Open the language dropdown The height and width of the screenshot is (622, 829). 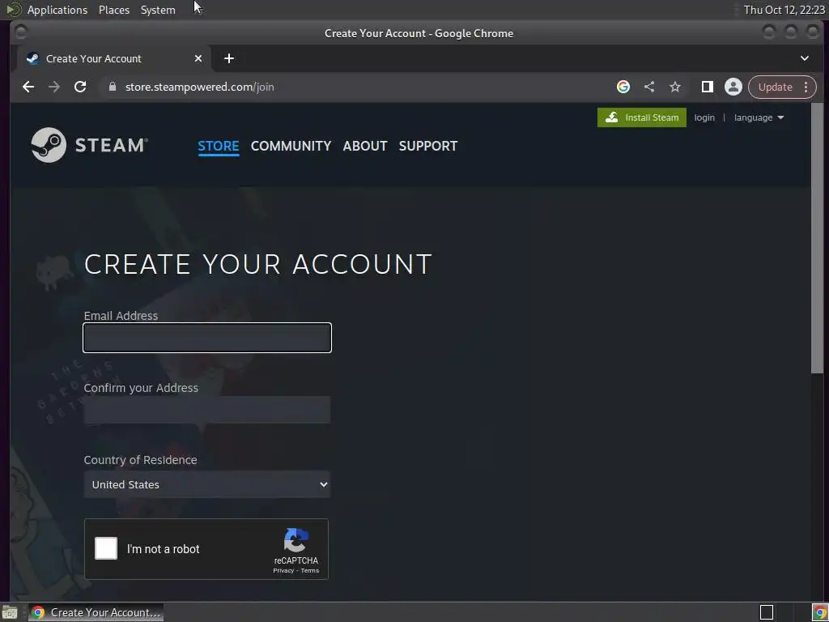759,117
